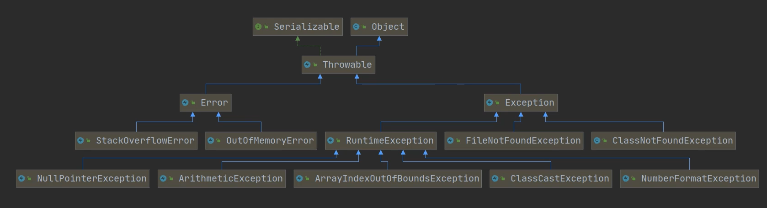The image size is (767, 208).
Task: Click the NullPointerException label
Action: (91, 178)
